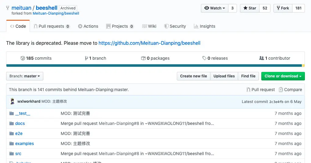This screenshot has width=311, height=163.
Task: Open the wxlworkhard author link
Action: pyautogui.click(x=29, y=101)
